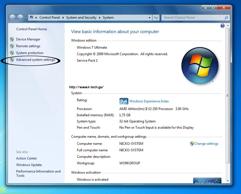The width and height of the screenshot is (241, 194).
Task: Open Performance Information and Tools
Action: [38, 173]
